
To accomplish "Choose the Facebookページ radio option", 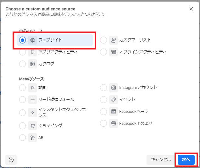I will [x=103, y=112].
